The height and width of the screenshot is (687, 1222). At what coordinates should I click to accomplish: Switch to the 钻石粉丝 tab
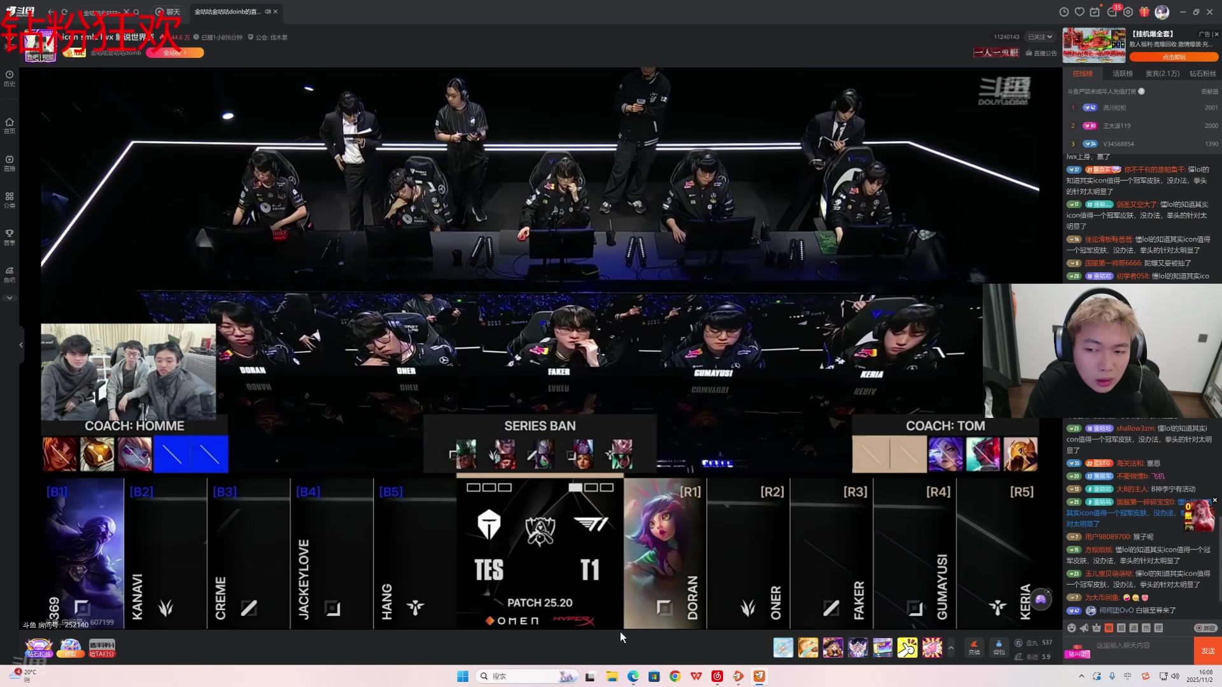click(1202, 74)
